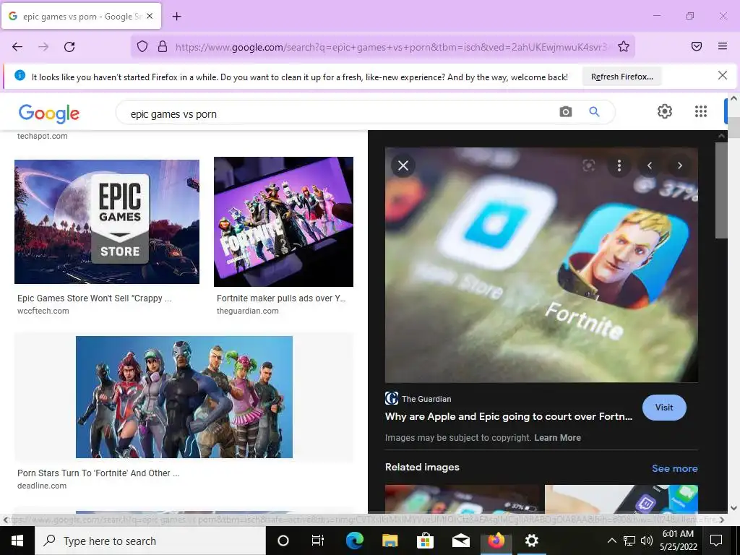Open a new browser tab

176,17
